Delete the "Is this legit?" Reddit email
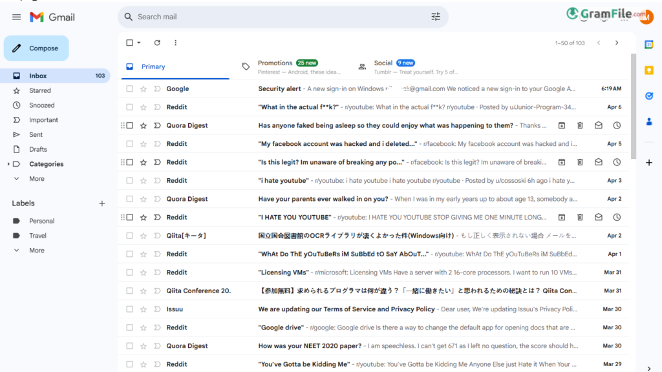The image size is (662, 372). pos(580,162)
